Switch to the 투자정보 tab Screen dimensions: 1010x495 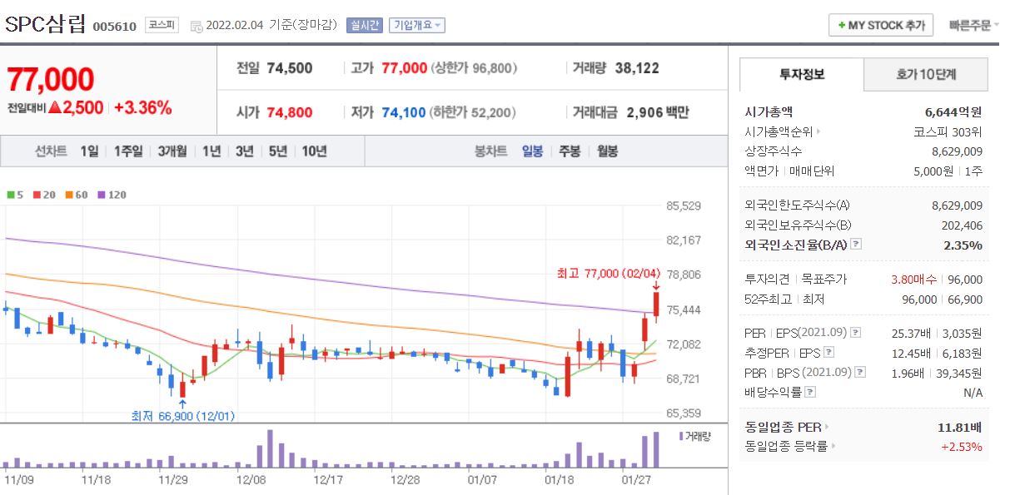802,74
